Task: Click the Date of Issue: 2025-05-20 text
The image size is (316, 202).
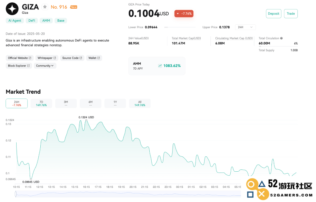Action: tap(25, 34)
